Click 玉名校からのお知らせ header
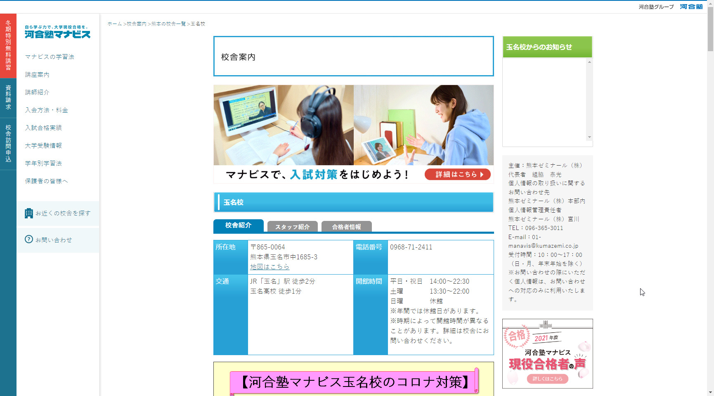Image resolution: width=714 pixels, height=396 pixels. tap(547, 47)
